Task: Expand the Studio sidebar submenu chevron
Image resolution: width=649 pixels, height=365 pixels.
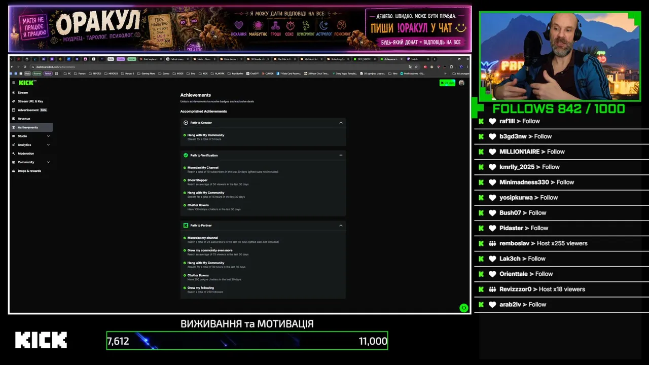Action: [48, 136]
